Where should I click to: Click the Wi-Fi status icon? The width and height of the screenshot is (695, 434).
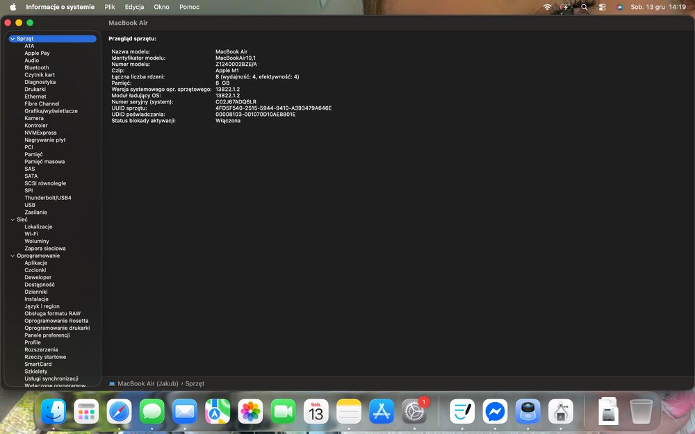(x=548, y=7)
